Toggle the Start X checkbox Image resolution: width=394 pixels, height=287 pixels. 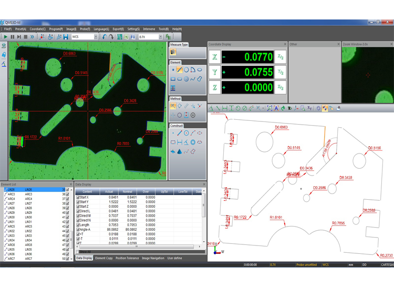tap(78, 197)
